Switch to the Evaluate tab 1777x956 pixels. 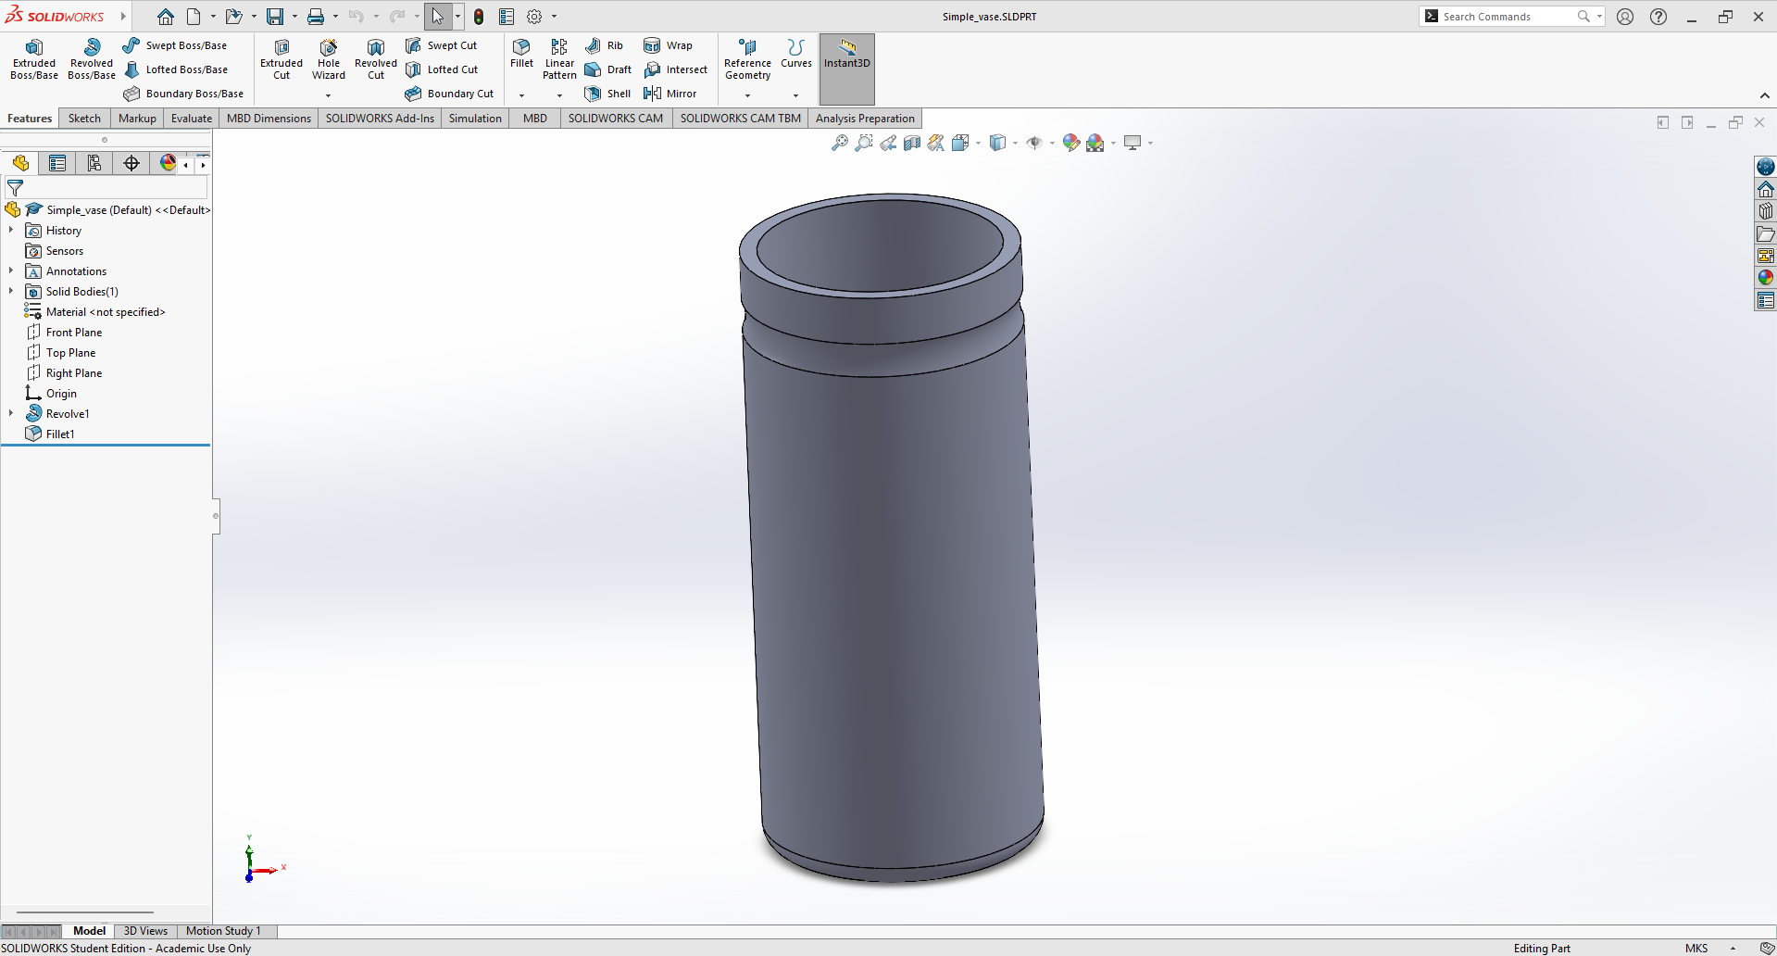point(192,119)
